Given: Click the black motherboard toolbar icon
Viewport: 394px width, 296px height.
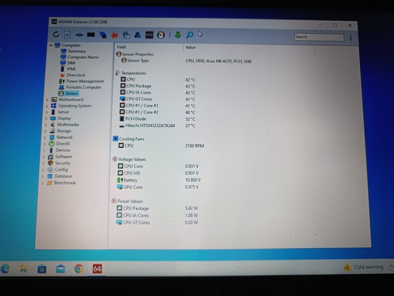Looking at the screenshot, I should [91, 35].
